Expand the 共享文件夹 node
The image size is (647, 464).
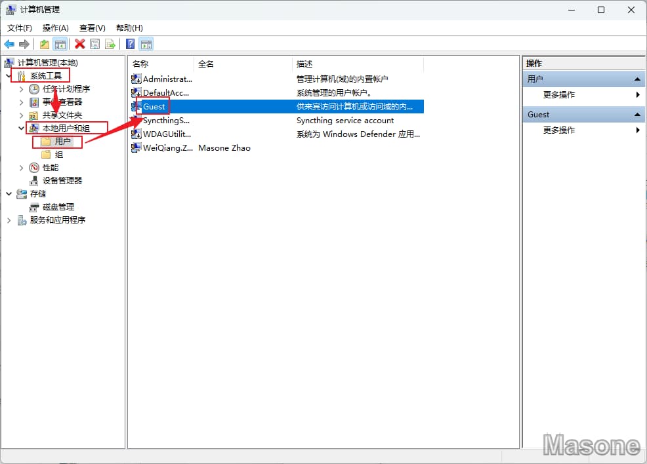click(22, 115)
